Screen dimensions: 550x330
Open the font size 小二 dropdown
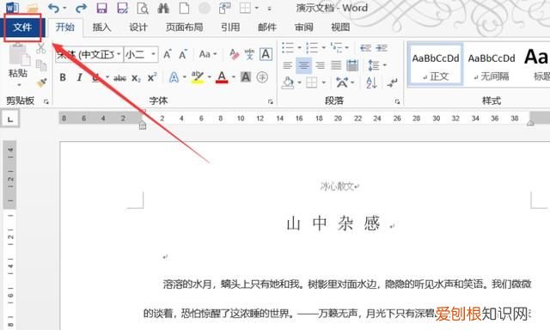[x=153, y=54]
